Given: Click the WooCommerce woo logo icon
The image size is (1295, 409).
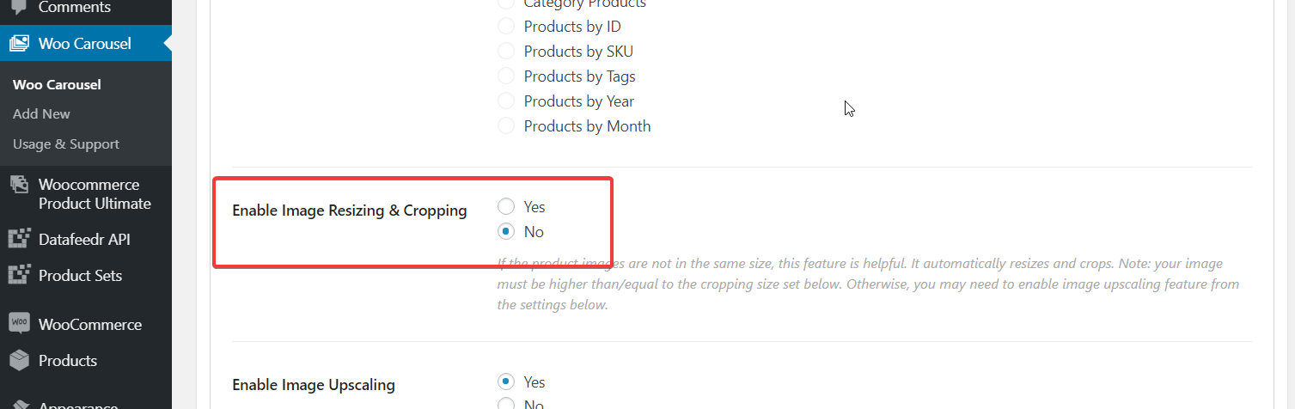Looking at the screenshot, I should [x=19, y=324].
